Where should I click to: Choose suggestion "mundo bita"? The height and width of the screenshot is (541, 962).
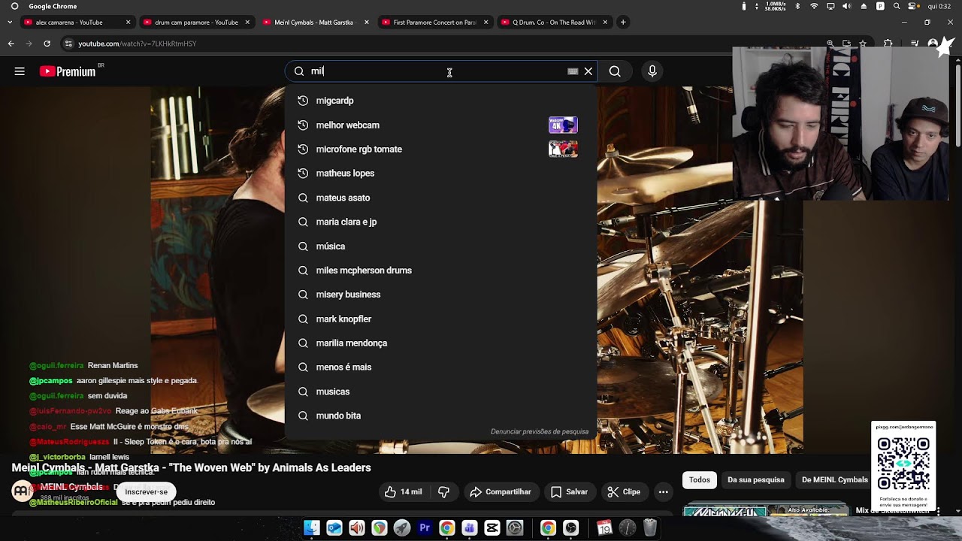[x=440, y=416]
